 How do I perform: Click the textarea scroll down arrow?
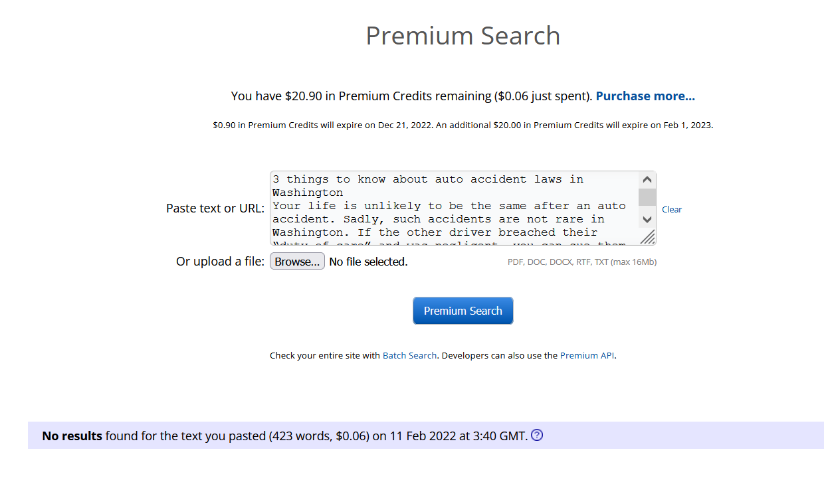coord(648,219)
